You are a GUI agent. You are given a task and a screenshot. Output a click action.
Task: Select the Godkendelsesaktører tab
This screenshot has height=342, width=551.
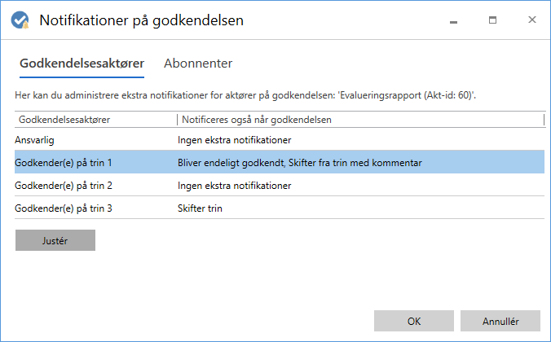[x=82, y=63]
